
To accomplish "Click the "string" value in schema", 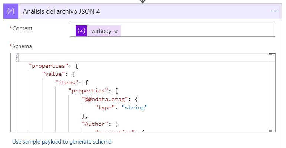I will tap(135, 107).
